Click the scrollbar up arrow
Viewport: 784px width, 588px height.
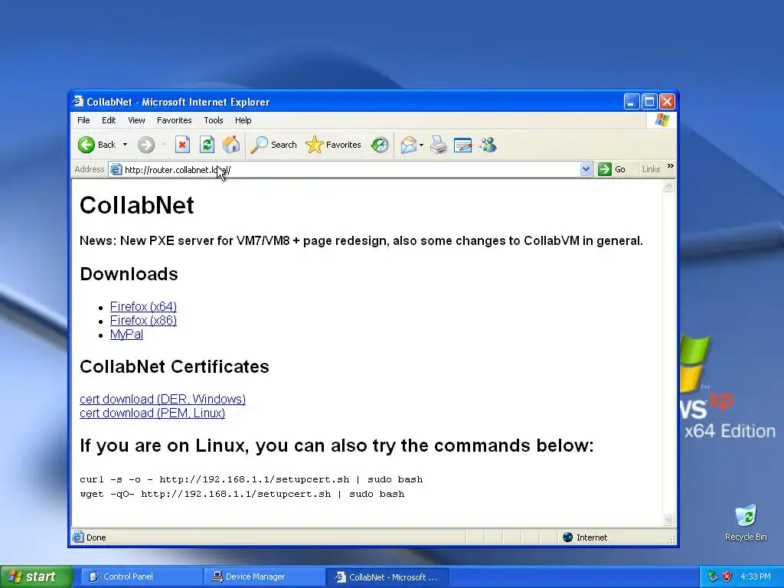tap(668, 187)
